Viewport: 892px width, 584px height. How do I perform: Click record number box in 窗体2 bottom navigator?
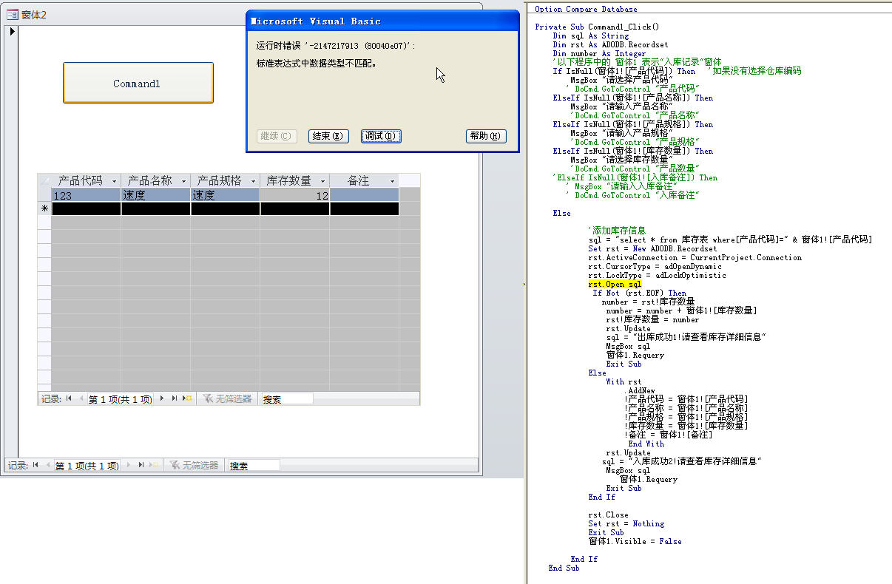click(87, 465)
